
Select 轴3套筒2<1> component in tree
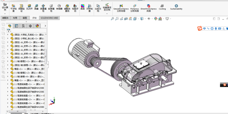(28, 61)
